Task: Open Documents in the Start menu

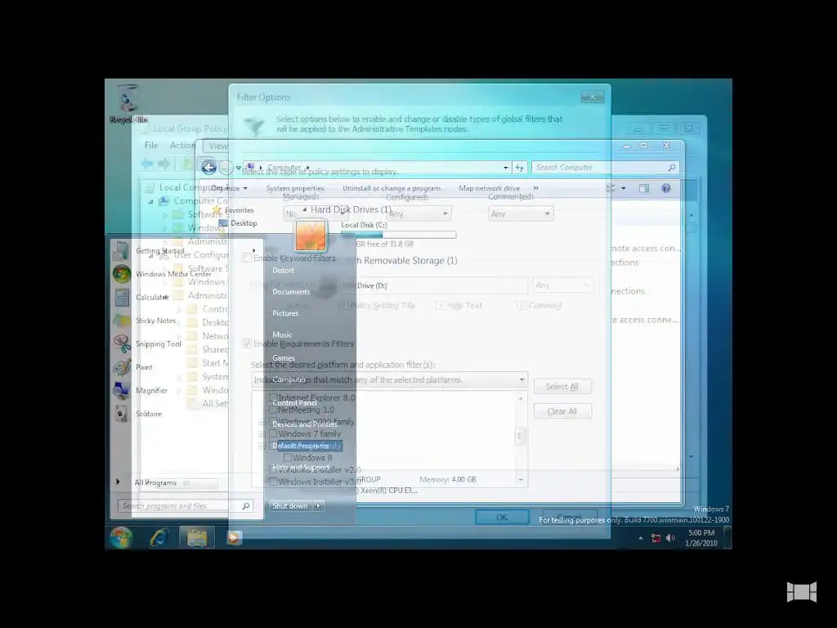Action: (x=291, y=292)
